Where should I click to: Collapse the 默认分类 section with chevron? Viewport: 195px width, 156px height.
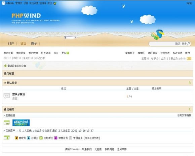click(x=190, y=83)
